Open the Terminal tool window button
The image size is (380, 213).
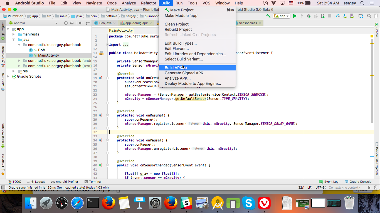click(x=93, y=182)
